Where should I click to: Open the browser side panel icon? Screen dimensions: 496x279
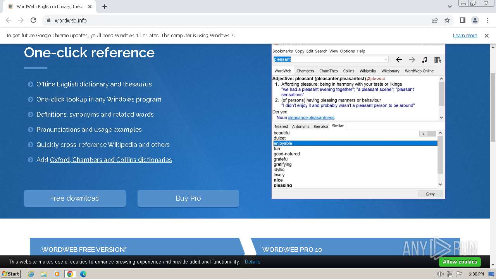(462, 20)
